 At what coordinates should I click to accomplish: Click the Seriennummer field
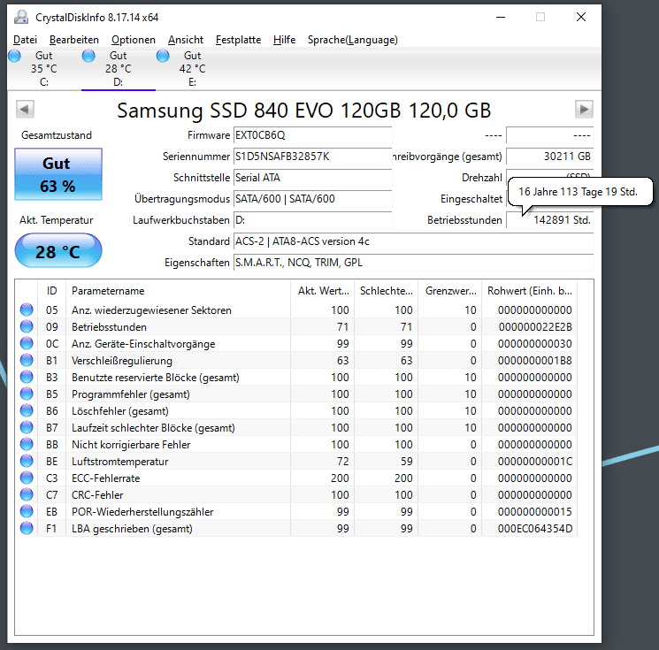[x=312, y=157]
